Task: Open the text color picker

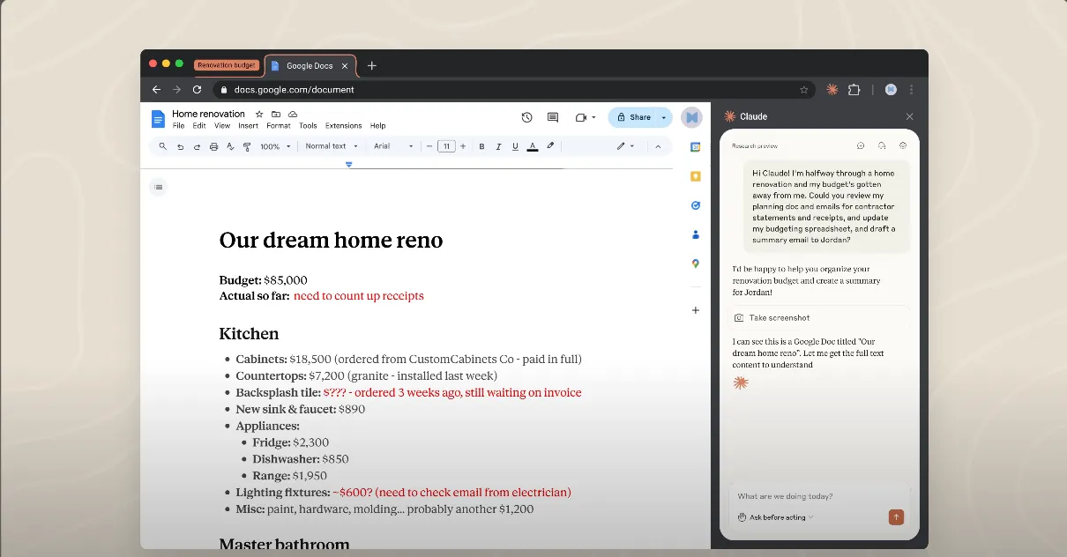Action: (532, 146)
